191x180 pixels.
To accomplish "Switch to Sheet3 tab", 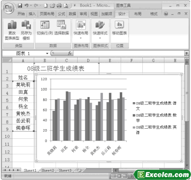I will (65, 170).
